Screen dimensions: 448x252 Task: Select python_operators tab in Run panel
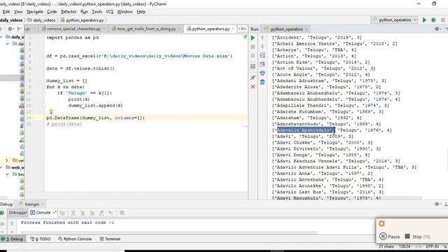[x=286, y=29]
